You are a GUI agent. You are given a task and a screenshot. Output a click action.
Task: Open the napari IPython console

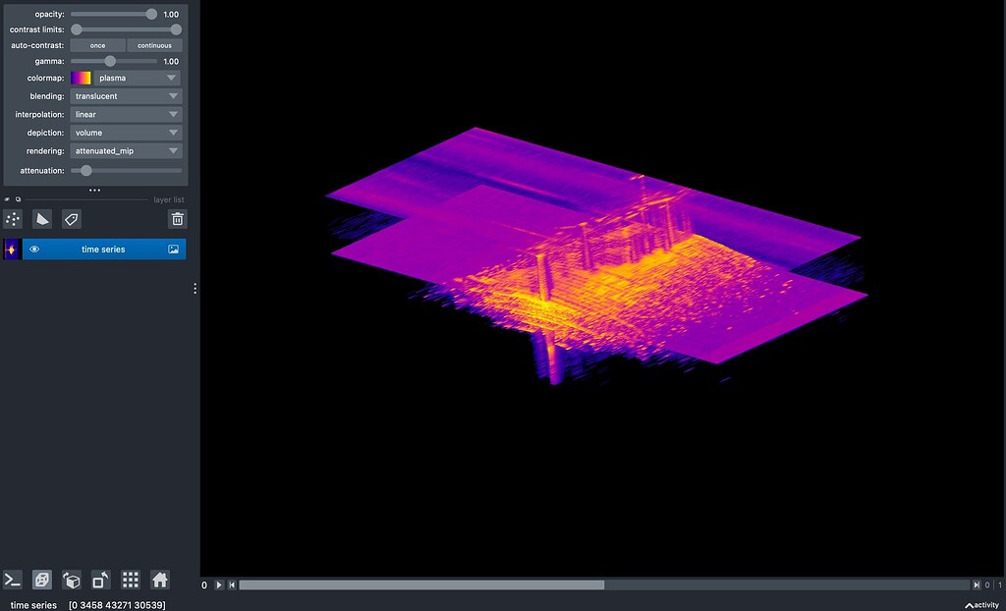coord(12,581)
